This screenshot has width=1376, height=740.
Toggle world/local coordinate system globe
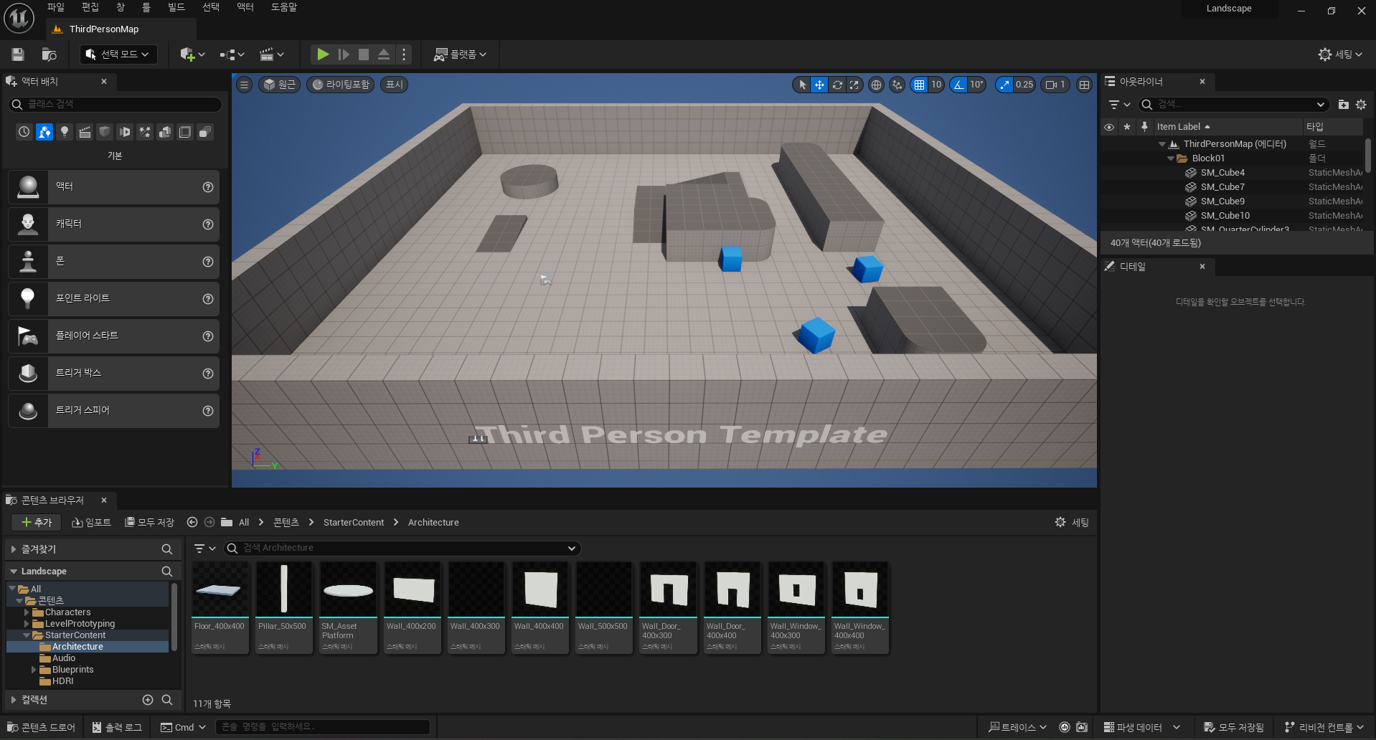[x=876, y=85]
